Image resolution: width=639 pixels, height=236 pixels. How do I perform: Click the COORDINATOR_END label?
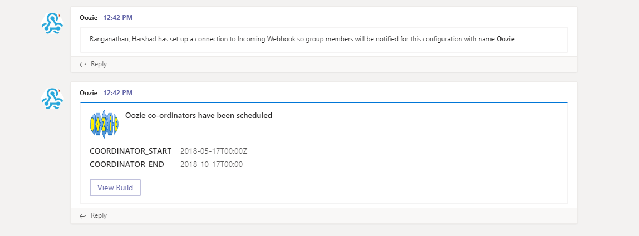[x=127, y=164]
